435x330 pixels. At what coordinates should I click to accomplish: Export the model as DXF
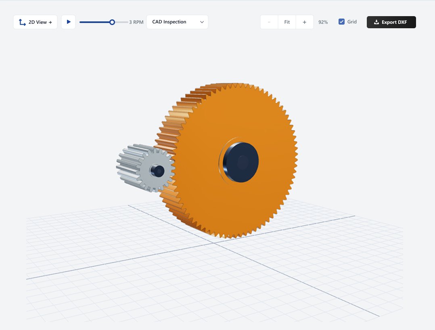click(391, 22)
